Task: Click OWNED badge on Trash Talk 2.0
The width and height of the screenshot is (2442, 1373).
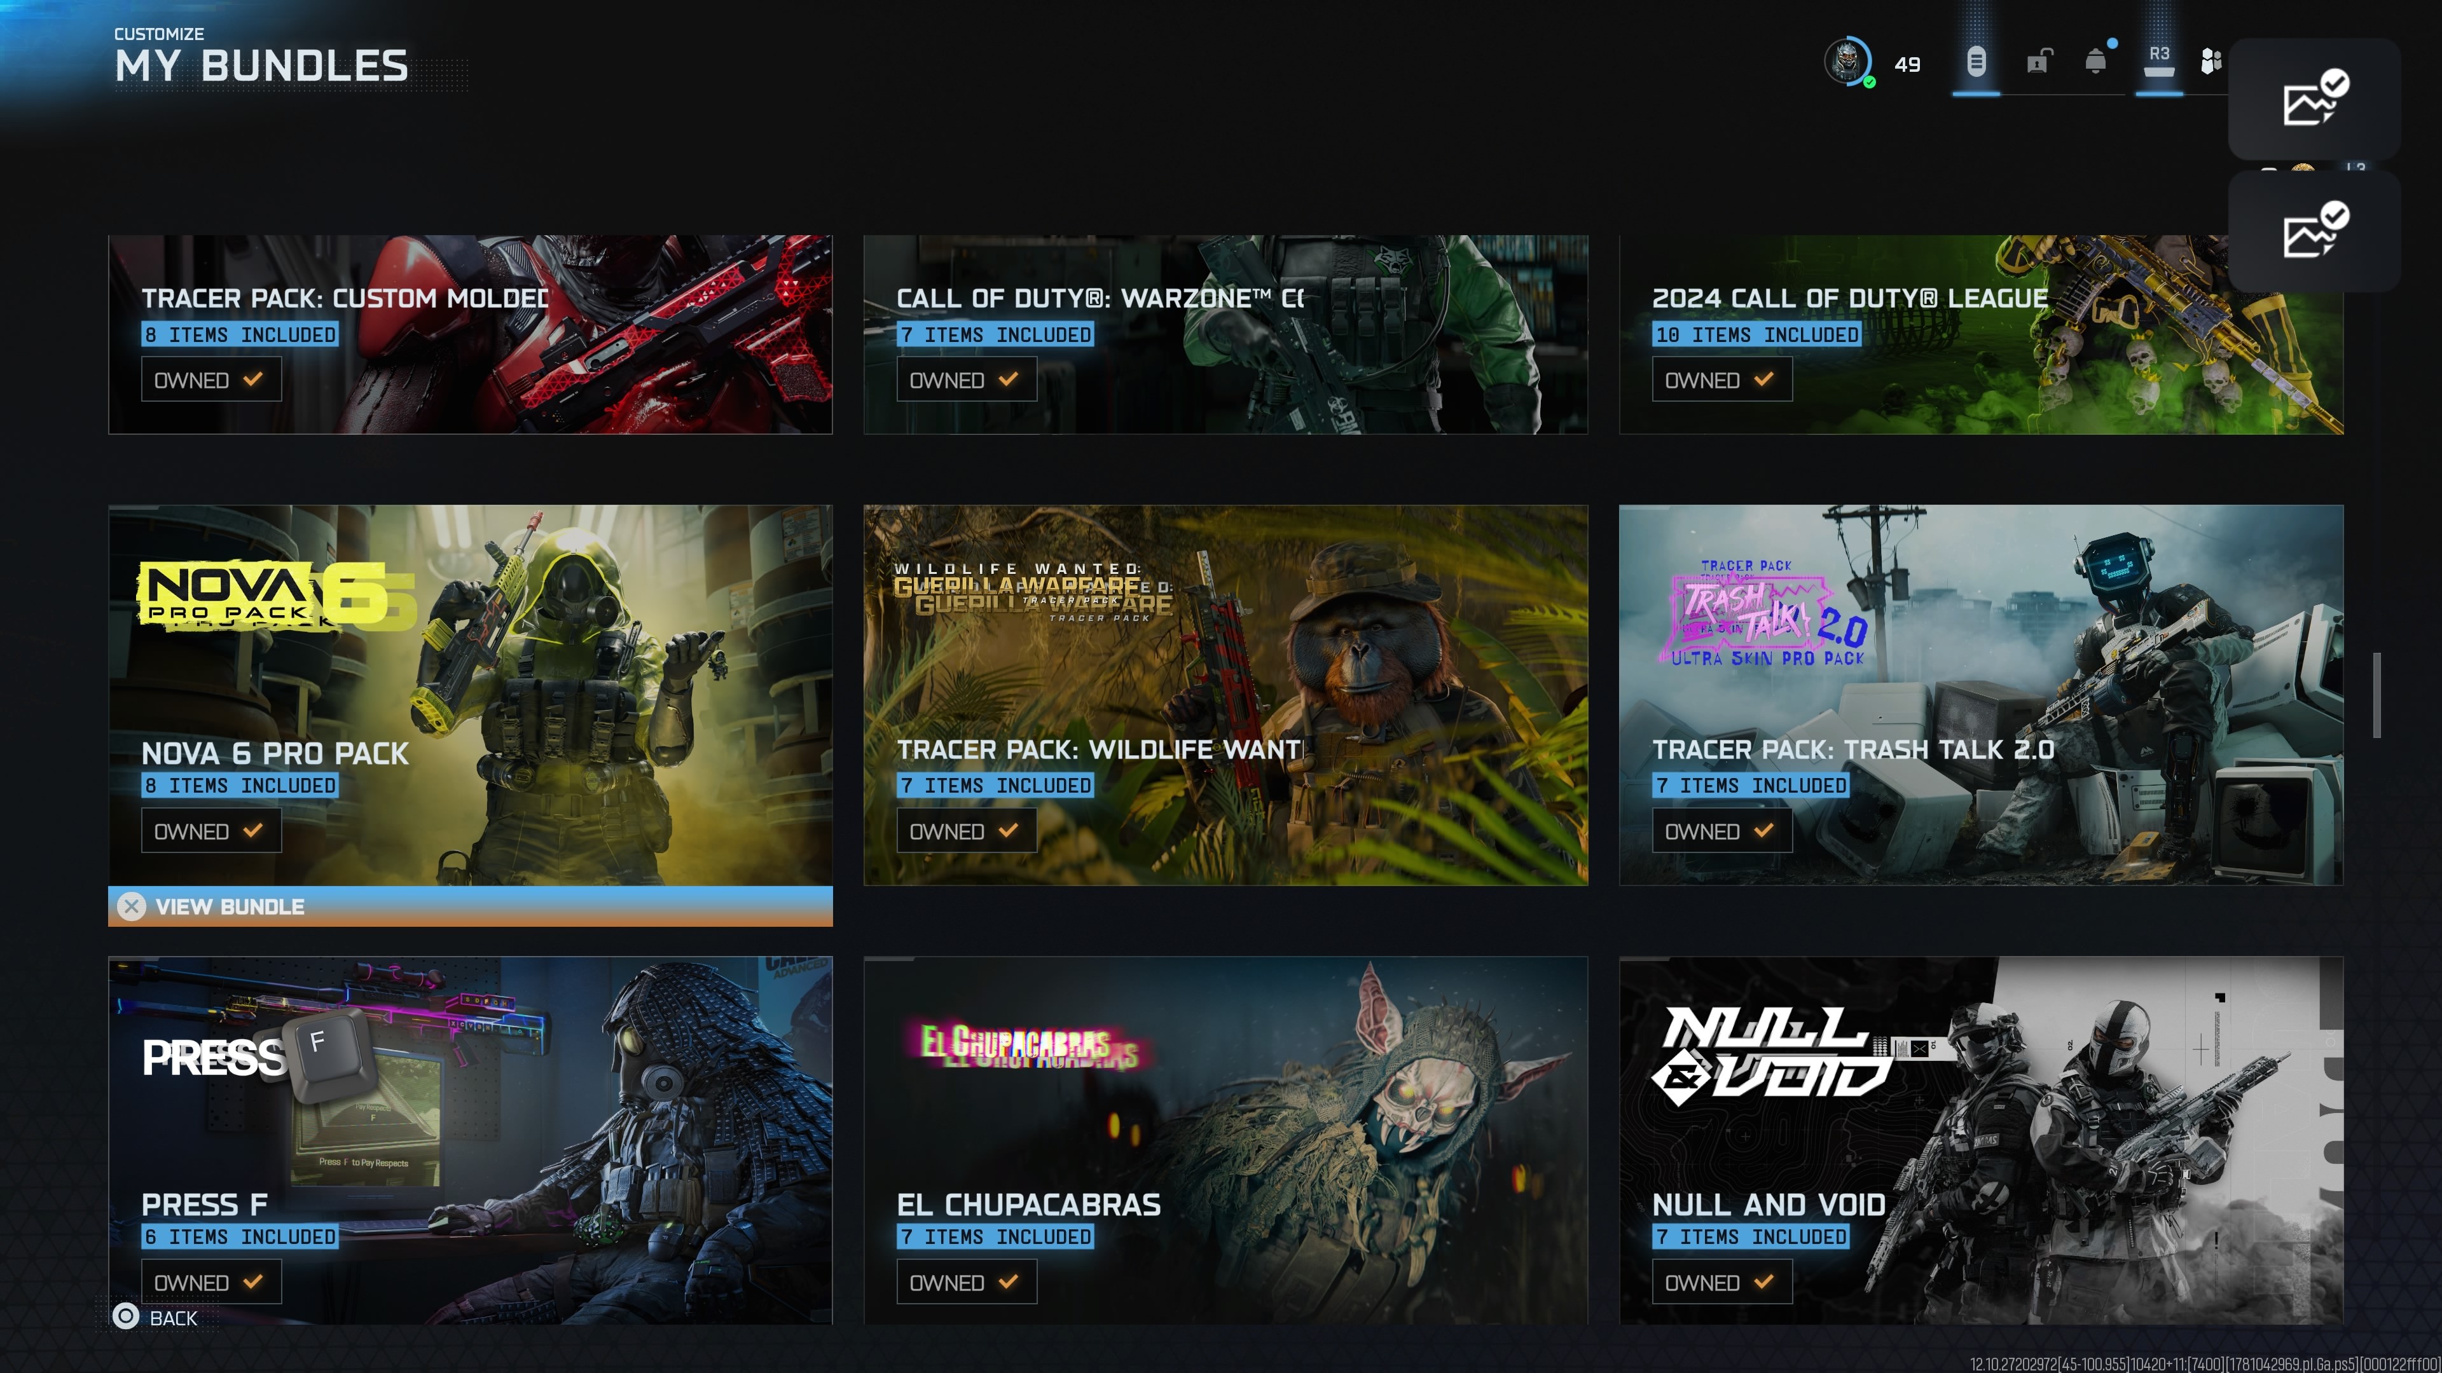Action: pyautogui.click(x=1721, y=831)
